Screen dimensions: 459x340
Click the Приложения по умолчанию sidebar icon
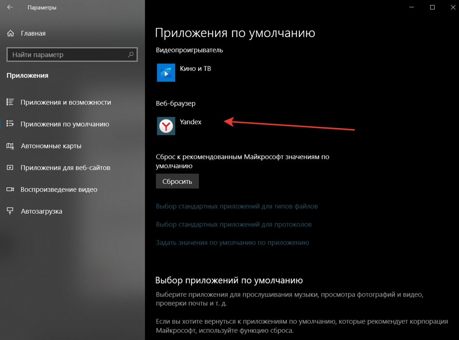[x=10, y=124]
